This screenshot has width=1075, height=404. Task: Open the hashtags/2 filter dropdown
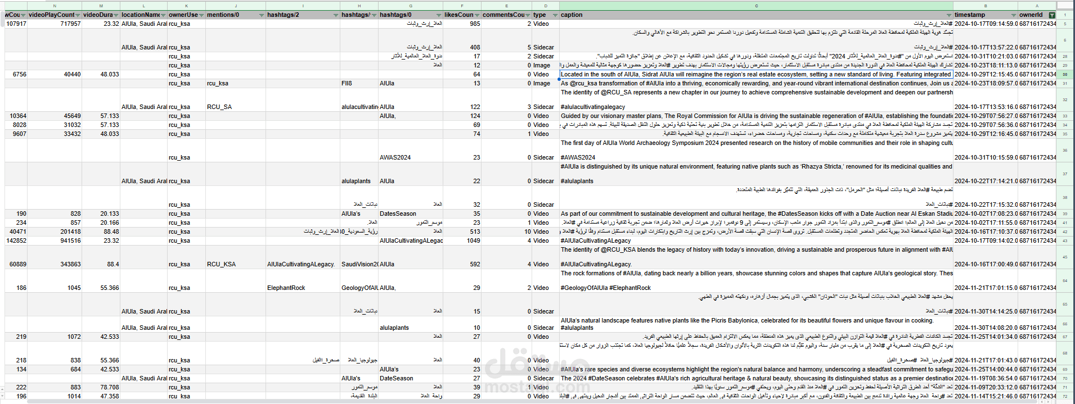pos(336,15)
